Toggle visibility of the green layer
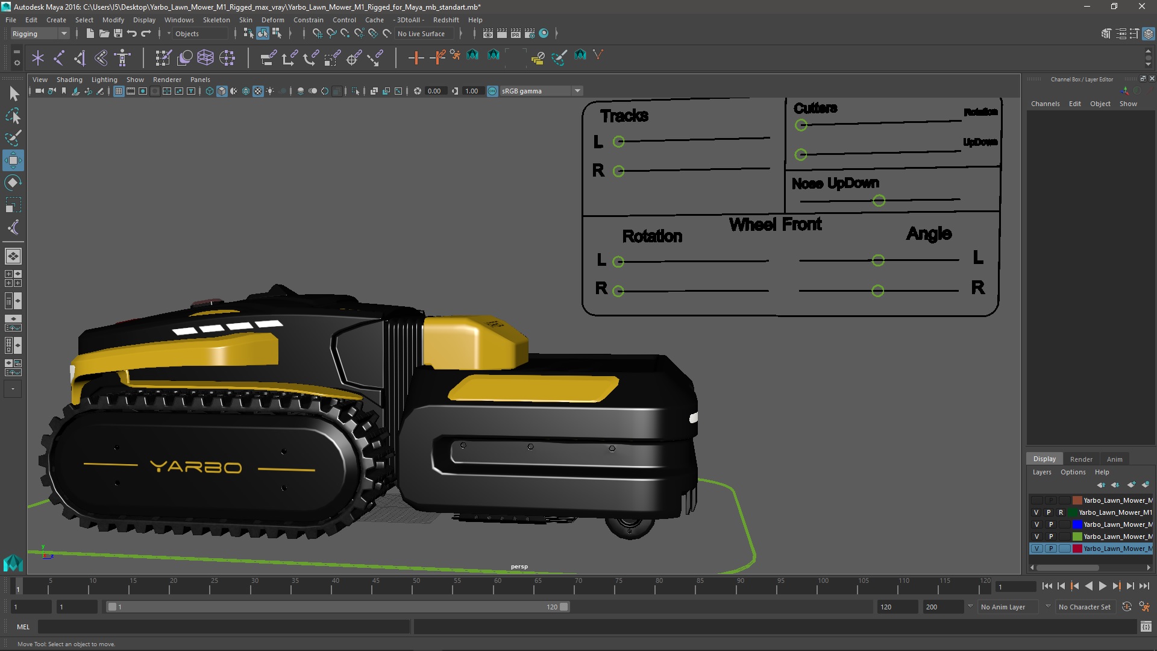Screen dimensions: 1157x651 click(1036, 536)
